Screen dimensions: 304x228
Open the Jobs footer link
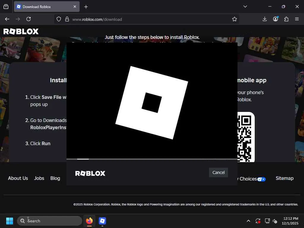pos(39,178)
